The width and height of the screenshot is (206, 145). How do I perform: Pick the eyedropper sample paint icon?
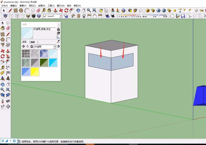[58, 42]
